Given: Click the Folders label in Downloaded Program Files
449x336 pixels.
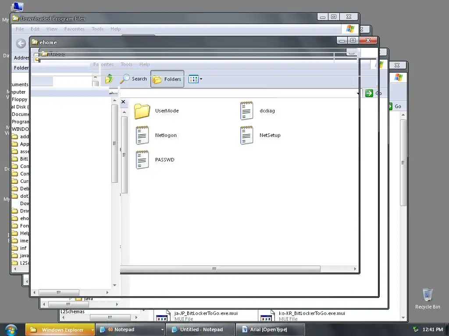Looking at the screenshot, I should click(x=21, y=68).
